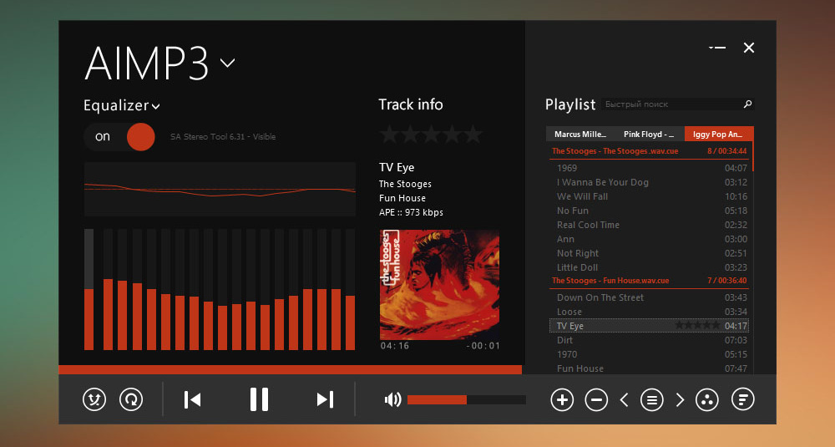Open playlist menu list icon
The image size is (835, 447).
(652, 399)
